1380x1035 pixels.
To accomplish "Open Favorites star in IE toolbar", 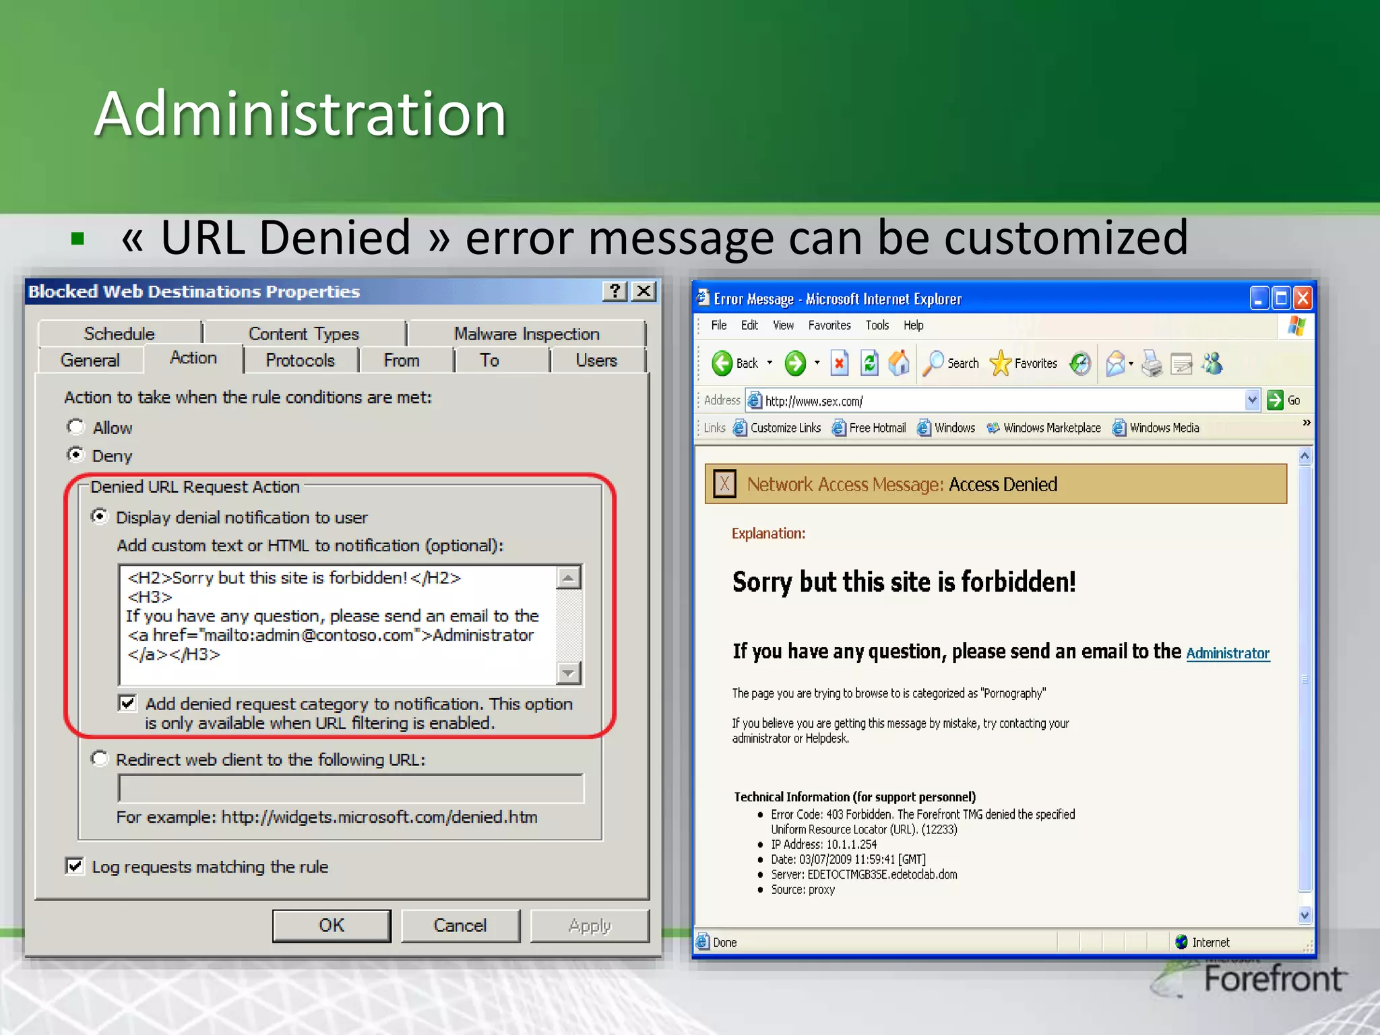I will click(x=1001, y=363).
